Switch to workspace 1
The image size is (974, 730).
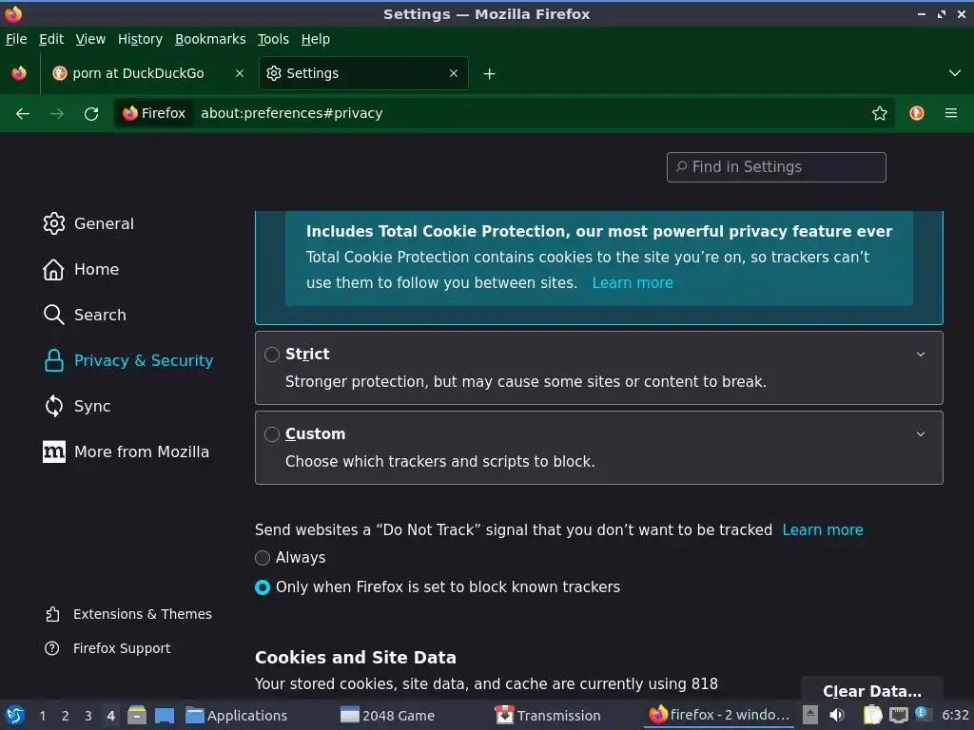[42, 716]
